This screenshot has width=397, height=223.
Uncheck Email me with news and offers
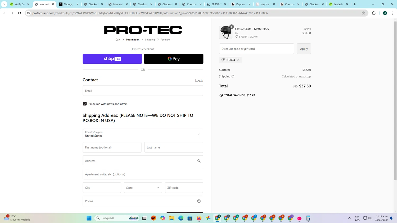[85, 104]
